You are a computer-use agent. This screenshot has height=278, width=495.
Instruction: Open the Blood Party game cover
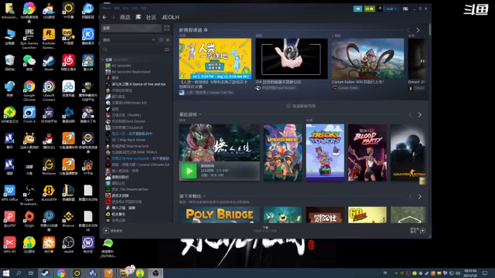click(367, 153)
